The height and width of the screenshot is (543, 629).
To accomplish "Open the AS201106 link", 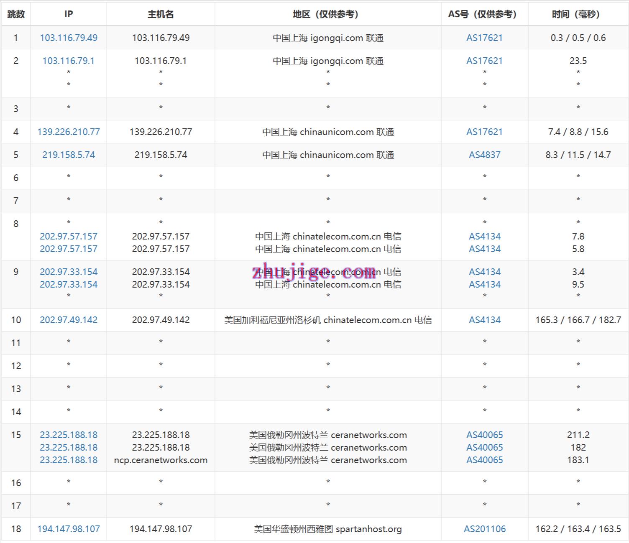I will [x=484, y=529].
